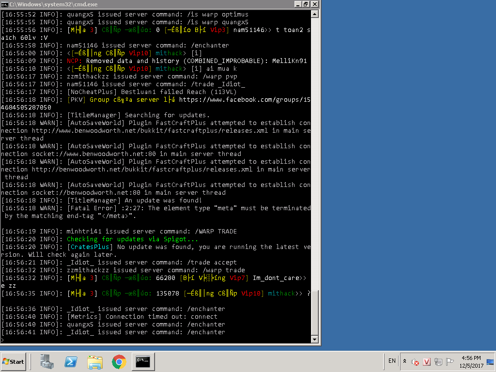The height and width of the screenshot is (372, 496).
Task: Open Google Chrome from the taskbar
Action: click(x=119, y=361)
